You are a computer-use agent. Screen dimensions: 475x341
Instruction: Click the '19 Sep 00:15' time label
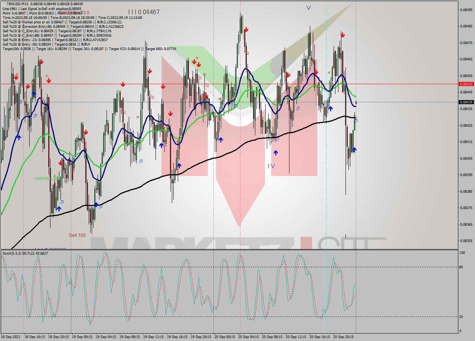pos(82,337)
